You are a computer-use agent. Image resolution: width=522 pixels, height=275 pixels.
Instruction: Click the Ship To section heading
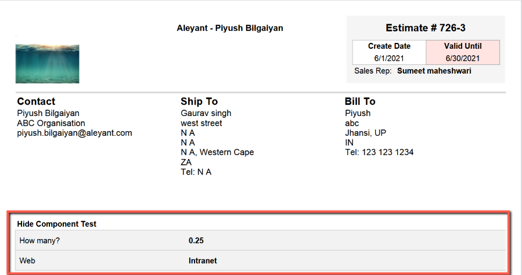pos(199,102)
